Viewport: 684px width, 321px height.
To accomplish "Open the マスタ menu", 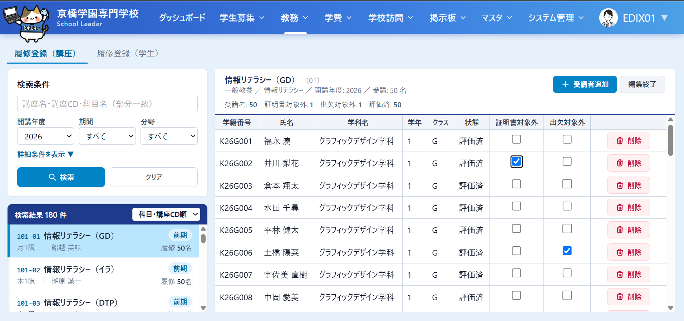I will pyautogui.click(x=497, y=18).
